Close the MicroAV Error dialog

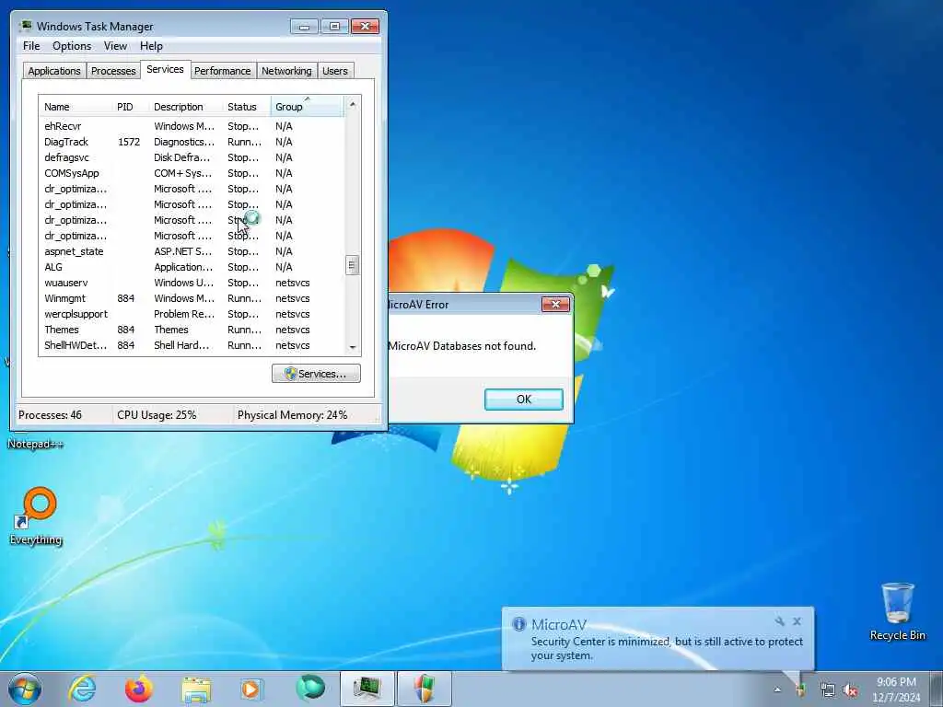pyautogui.click(x=555, y=304)
